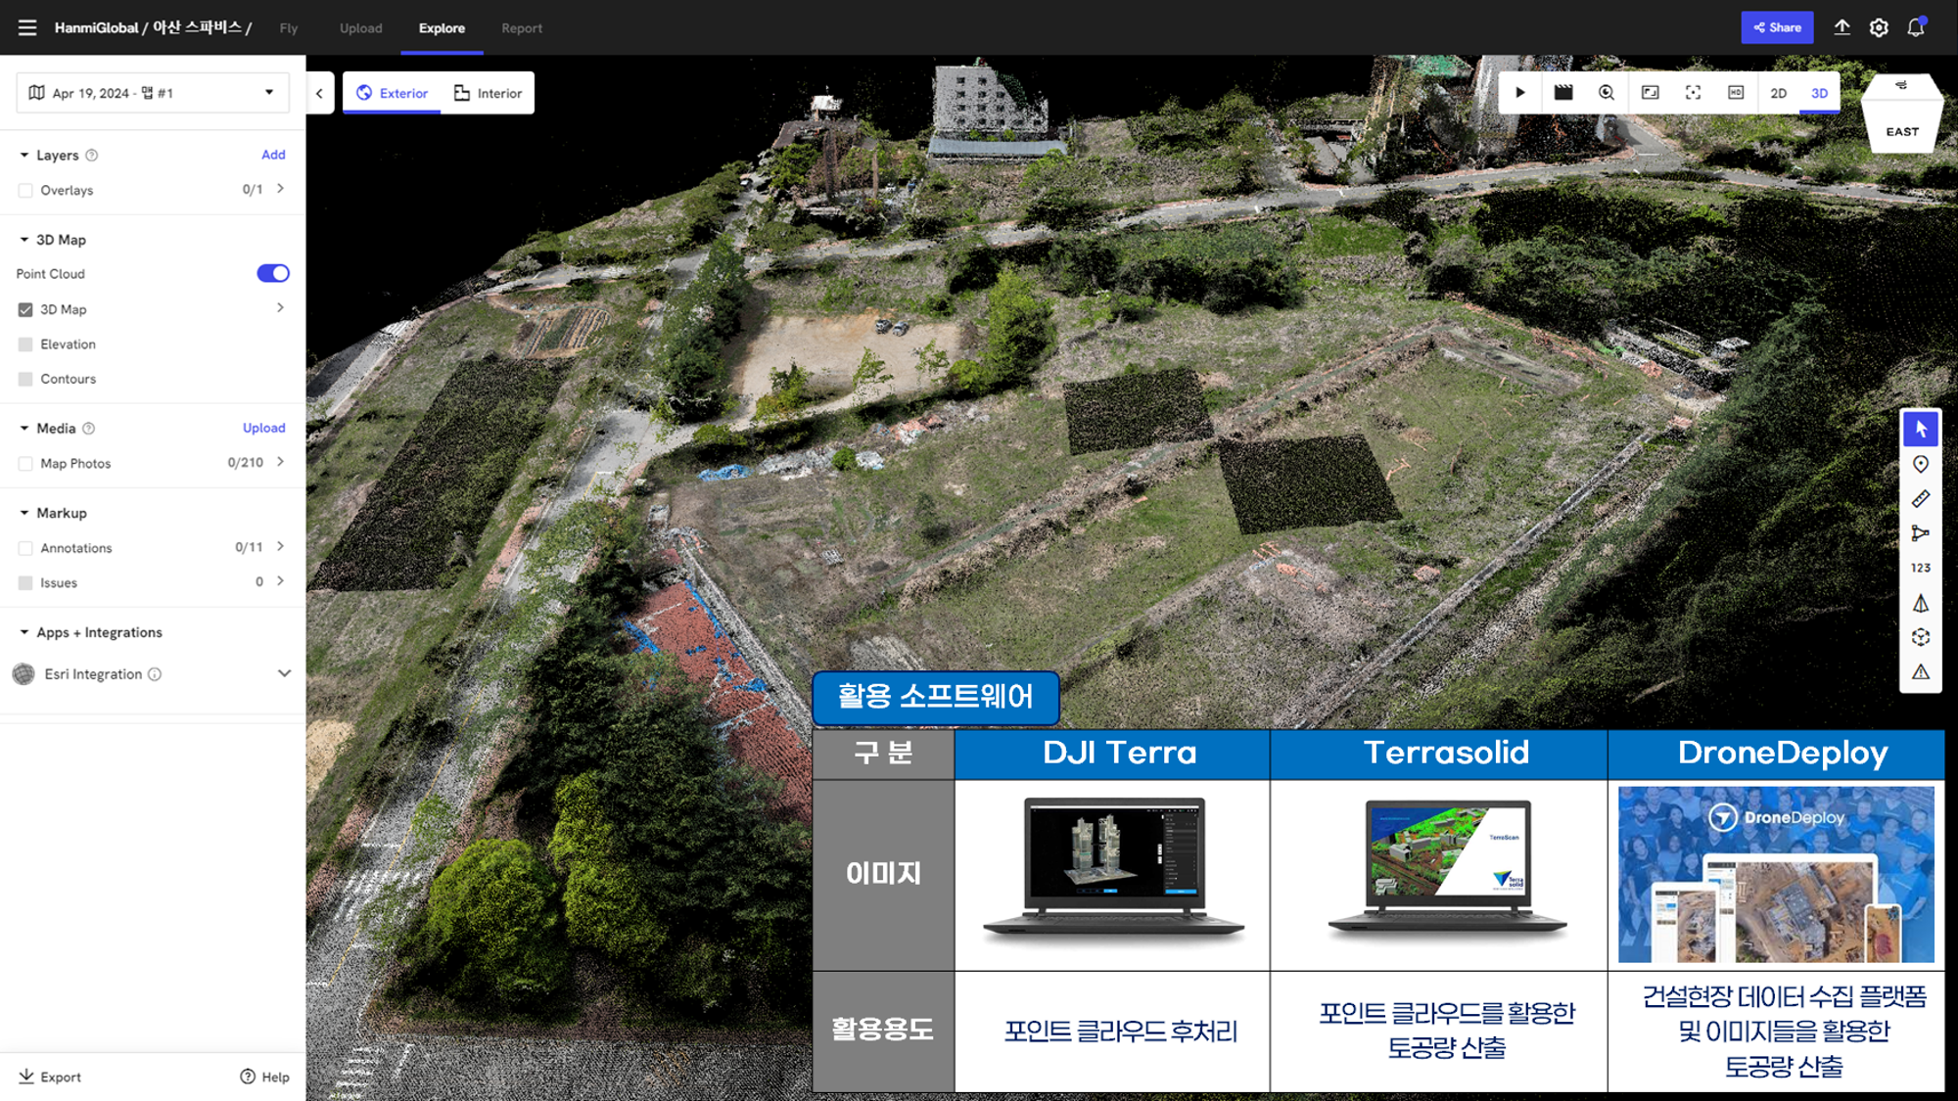Check the Elevation checkbox

(25, 344)
